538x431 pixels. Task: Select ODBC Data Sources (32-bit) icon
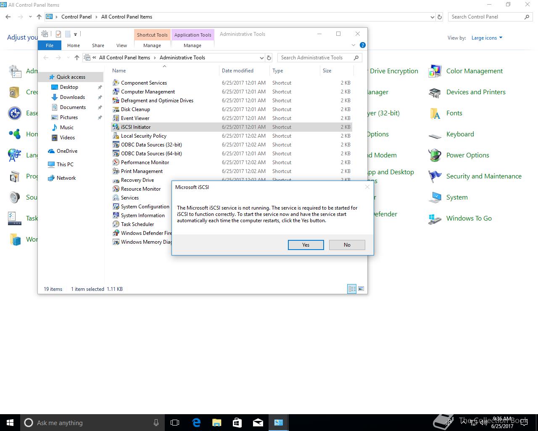[116, 145]
